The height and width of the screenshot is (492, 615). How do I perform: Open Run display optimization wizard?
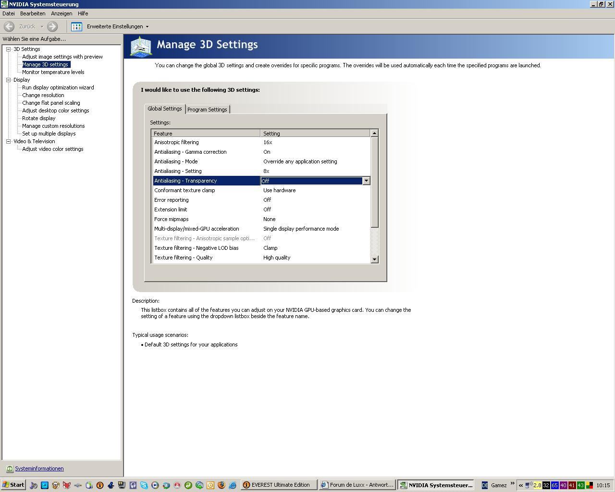pos(58,87)
